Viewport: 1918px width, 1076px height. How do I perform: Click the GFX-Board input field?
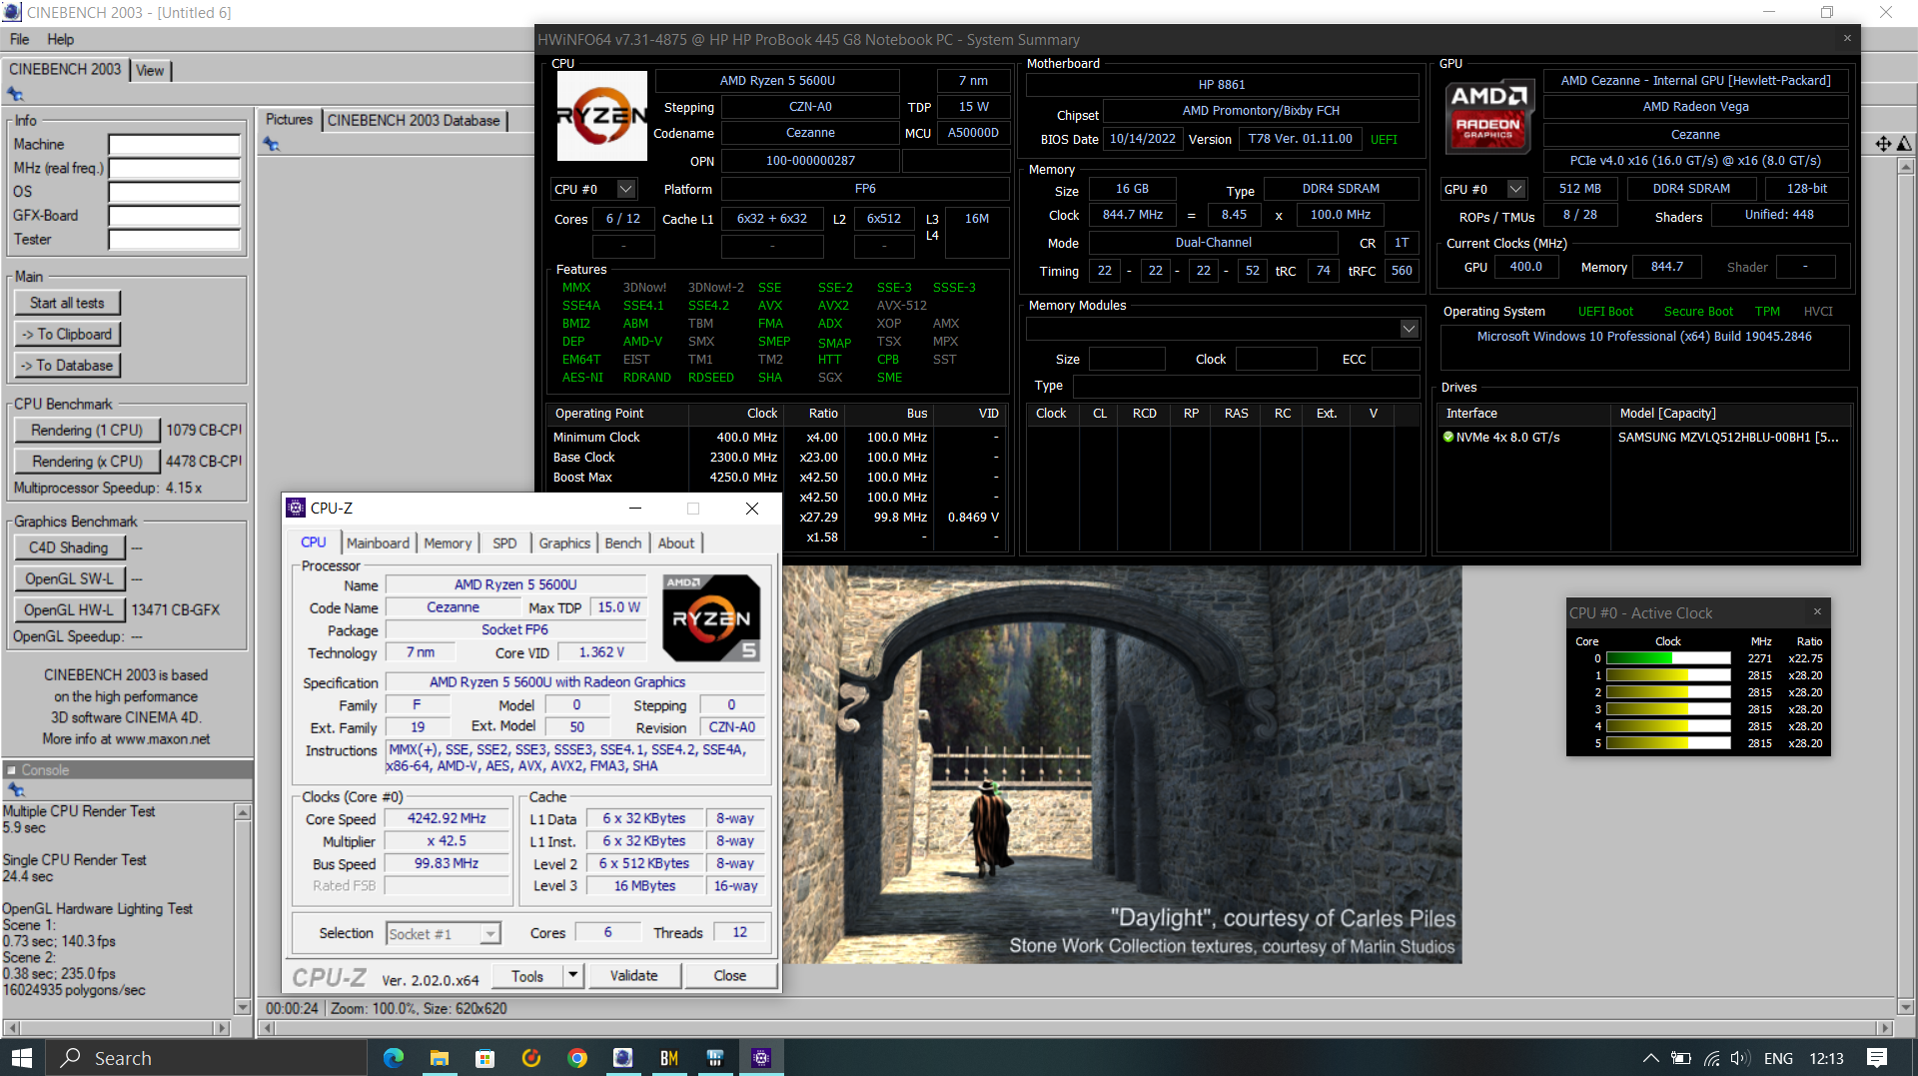174,215
